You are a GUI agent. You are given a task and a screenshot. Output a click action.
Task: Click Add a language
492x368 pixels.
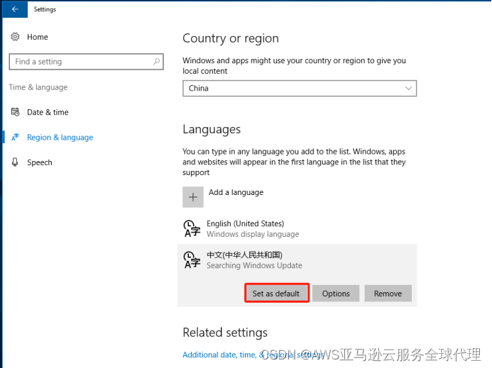[x=236, y=192]
